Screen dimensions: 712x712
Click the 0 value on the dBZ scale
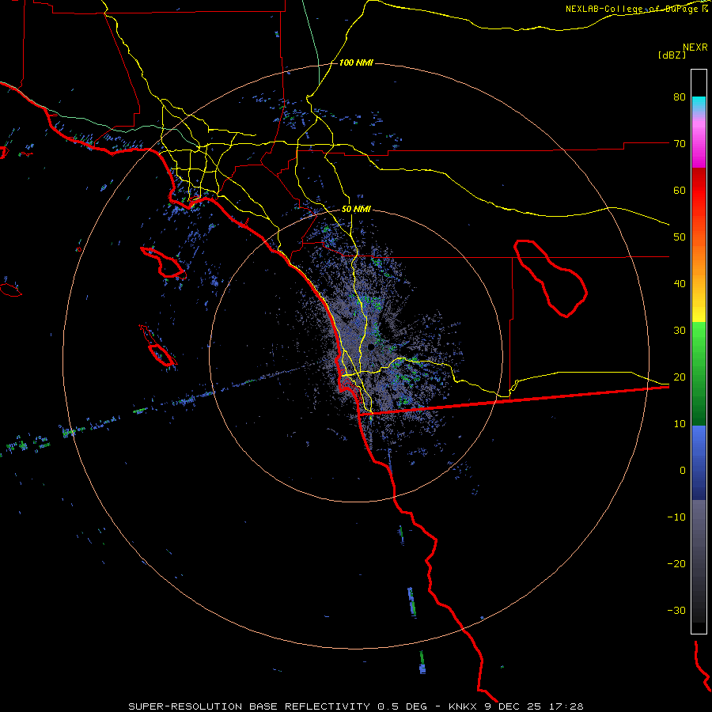[x=683, y=471]
